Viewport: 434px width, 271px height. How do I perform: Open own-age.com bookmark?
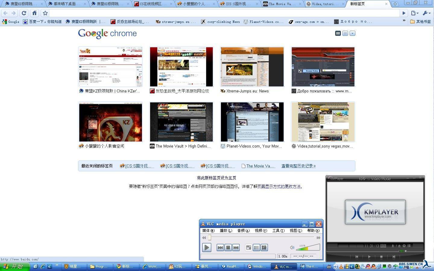(309, 22)
